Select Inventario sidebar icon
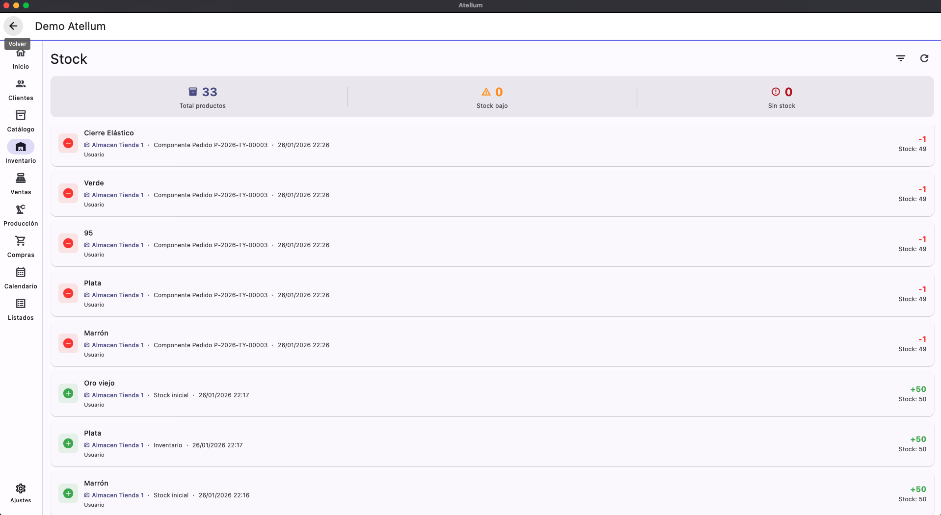Viewport: 941px width, 515px height. (x=21, y=147)
